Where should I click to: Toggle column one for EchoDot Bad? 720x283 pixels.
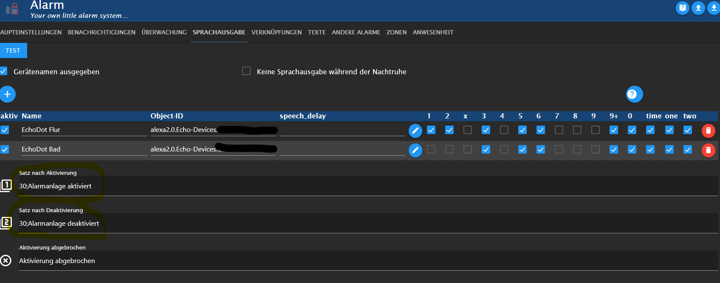tap(669, 149)
